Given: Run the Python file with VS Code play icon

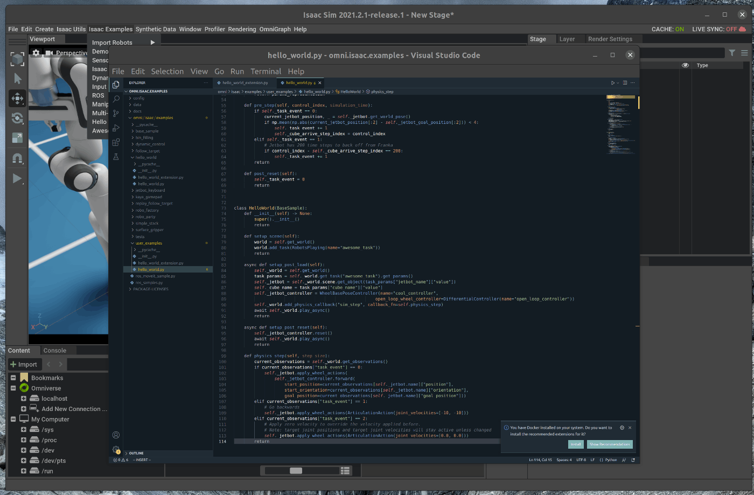Looking at the screenshot, I should point(613,83).
